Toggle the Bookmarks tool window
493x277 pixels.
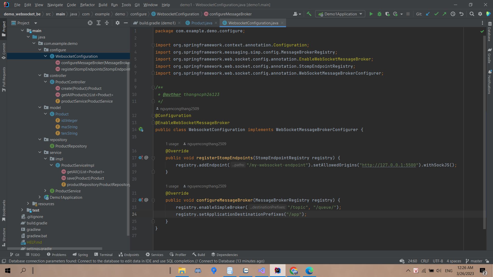pos(4,210)
